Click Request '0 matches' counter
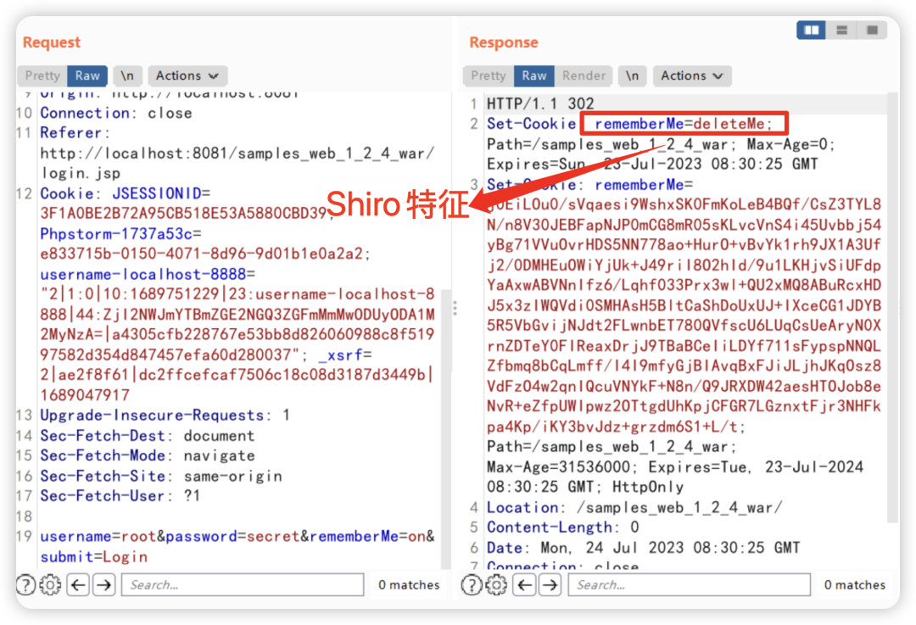 409,584
